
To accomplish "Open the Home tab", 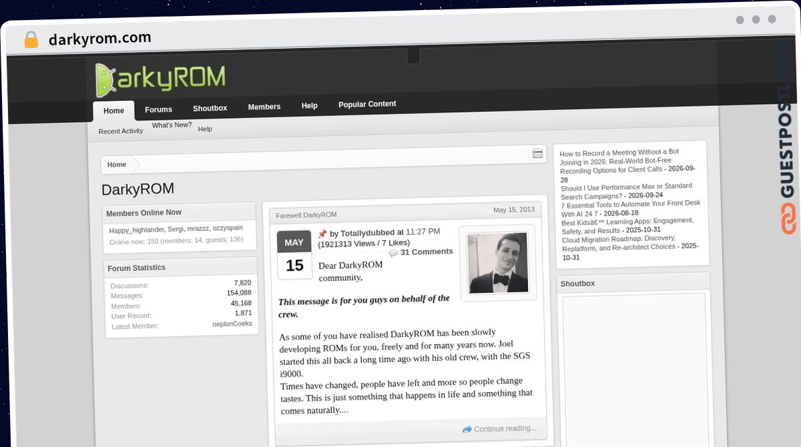I will click(x=113, y=111).
